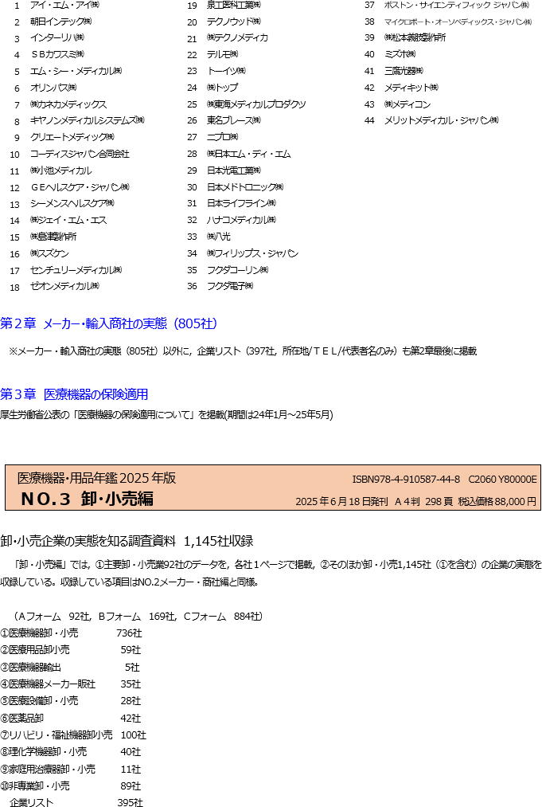
Task: Click the row ⑦リハビリ・福祉機器卸小売 100社
Action: tap(73, 735)
